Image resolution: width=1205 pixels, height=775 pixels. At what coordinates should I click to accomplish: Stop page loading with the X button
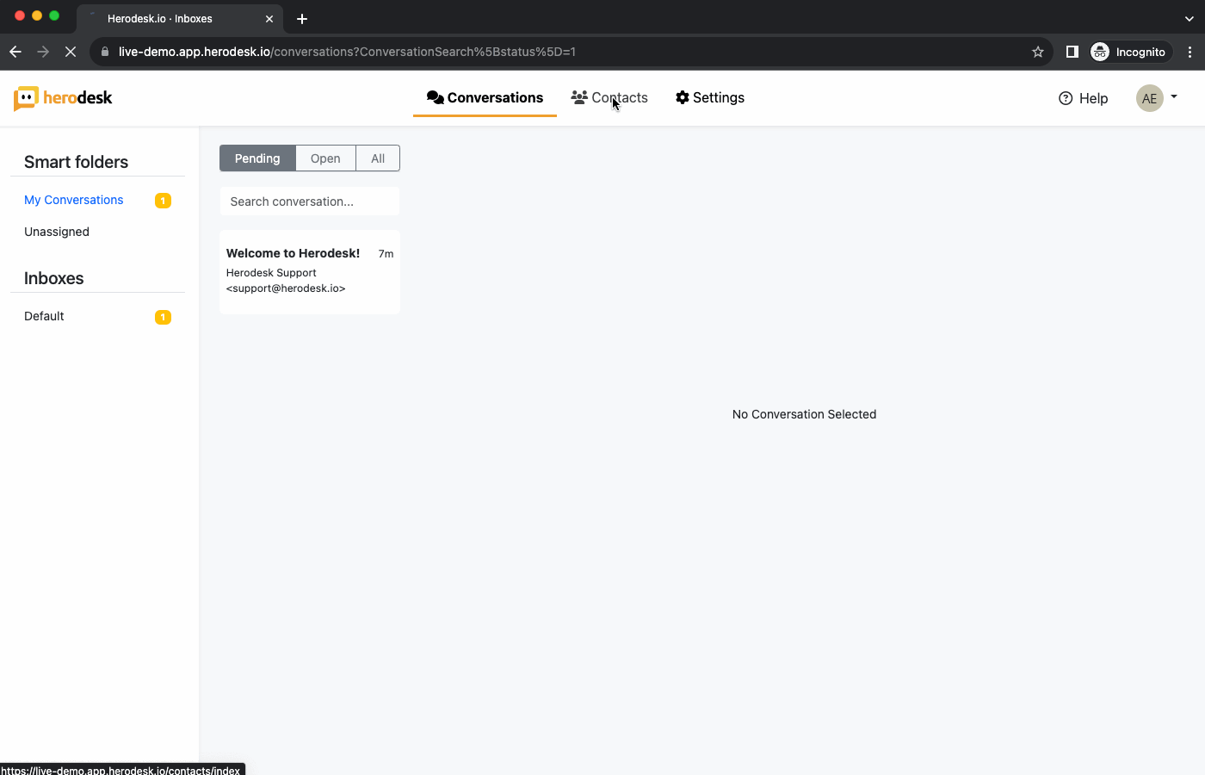pyautogui.click(x=71, y=52)
